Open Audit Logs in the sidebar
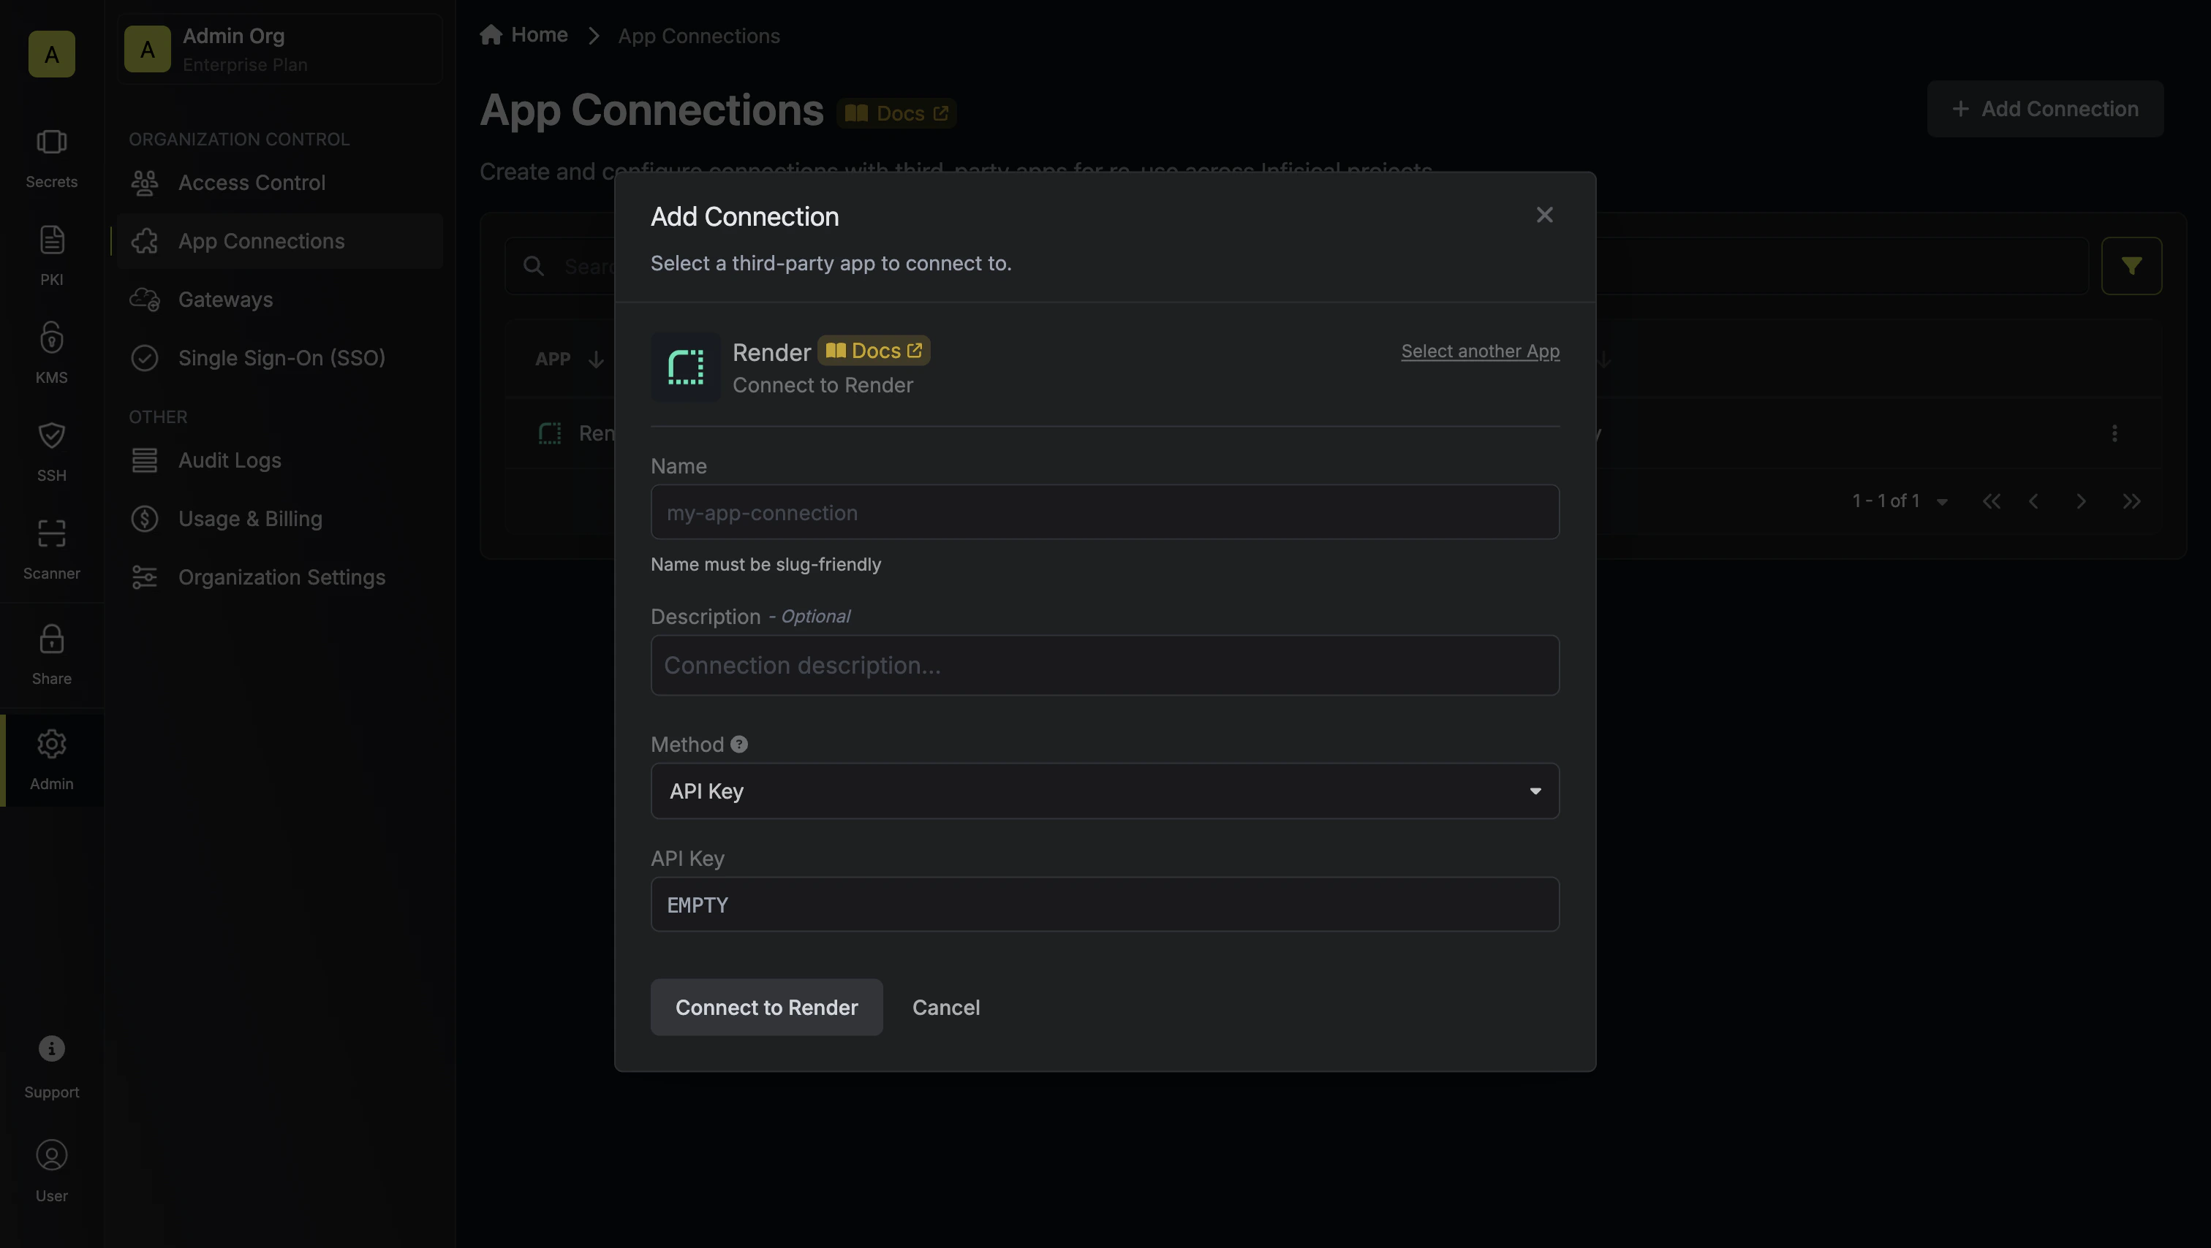This screenshot has height=1248, width=2211. pyautogui.click(x=280, y=460)
